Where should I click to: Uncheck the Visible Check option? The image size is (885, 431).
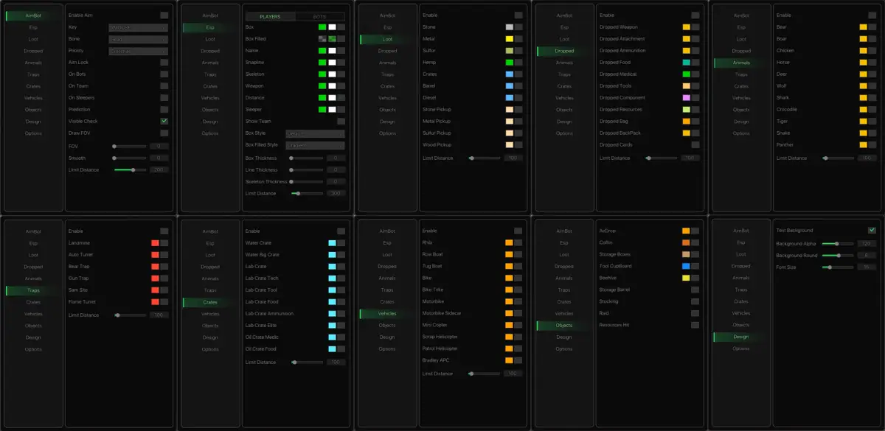point(164,121)
